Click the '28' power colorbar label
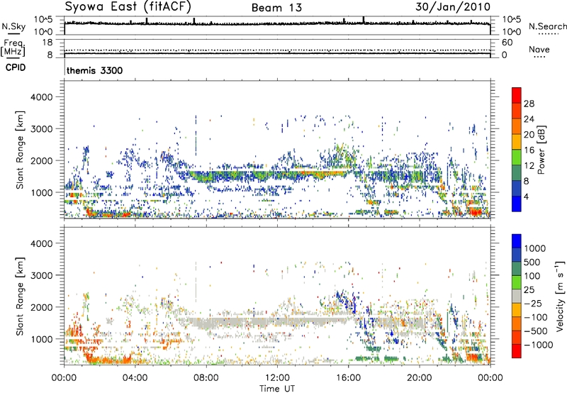The height and width of the screenshot is (393, 567). [529, 104]
